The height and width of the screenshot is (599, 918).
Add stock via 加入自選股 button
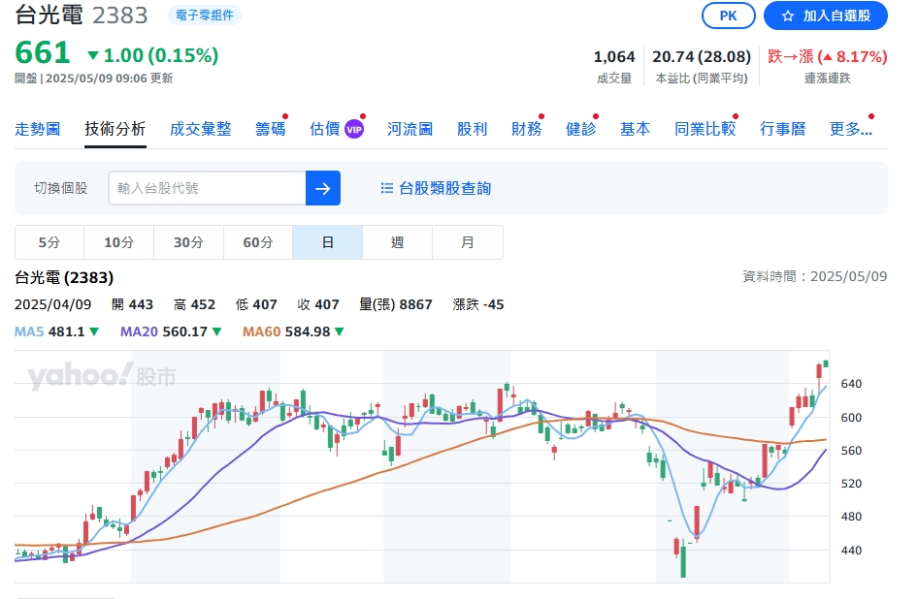click(x=826, y=16)
